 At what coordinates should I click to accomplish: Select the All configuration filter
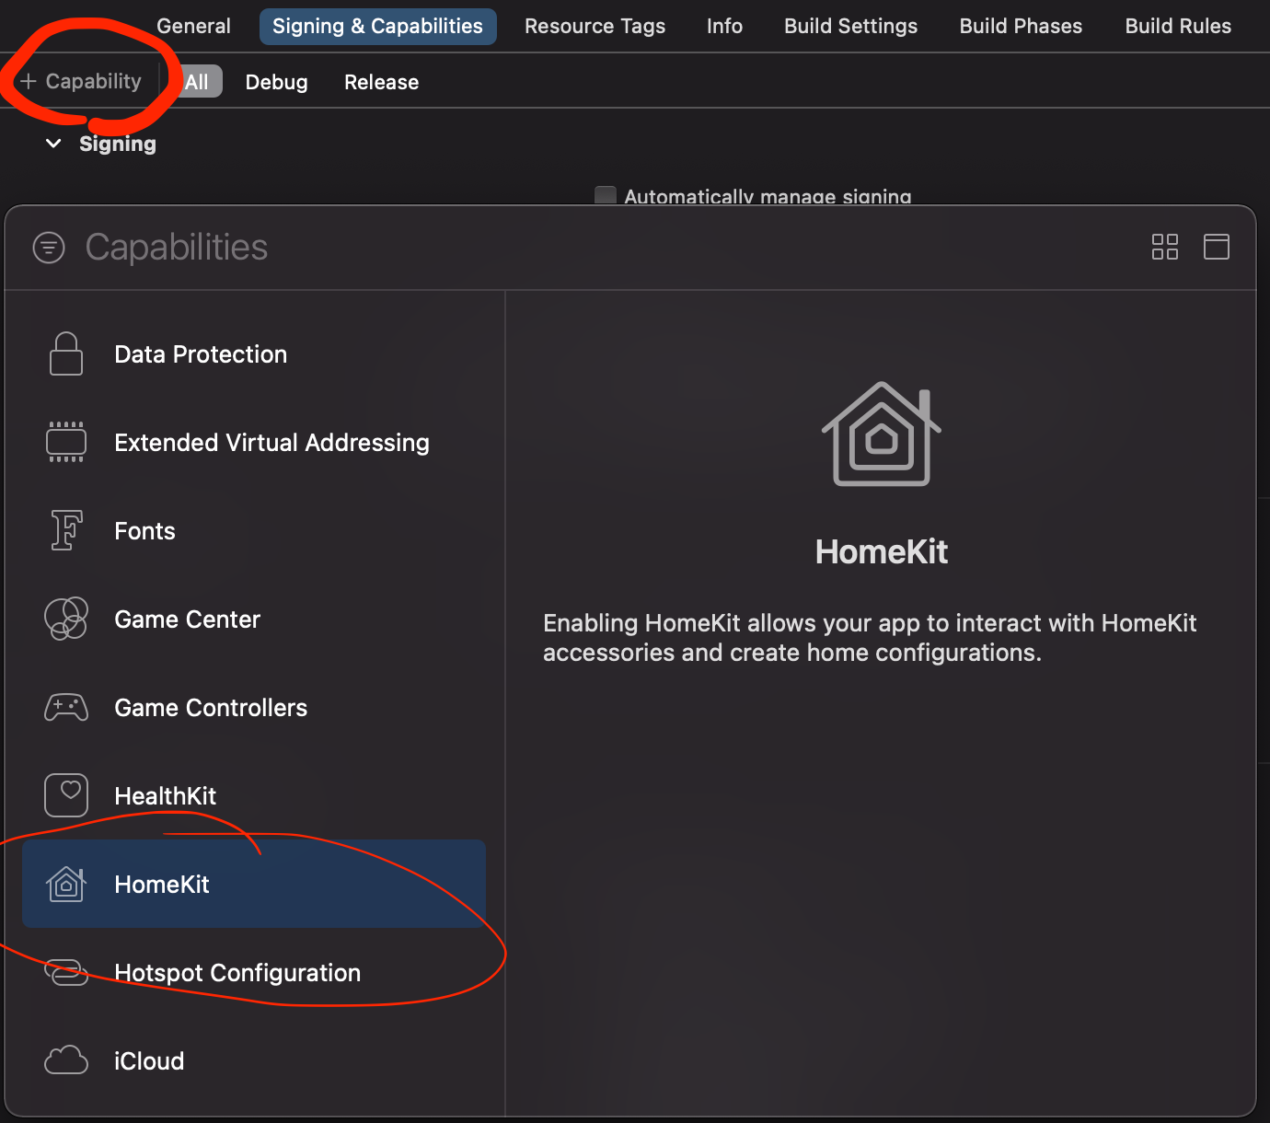[197, 82]
